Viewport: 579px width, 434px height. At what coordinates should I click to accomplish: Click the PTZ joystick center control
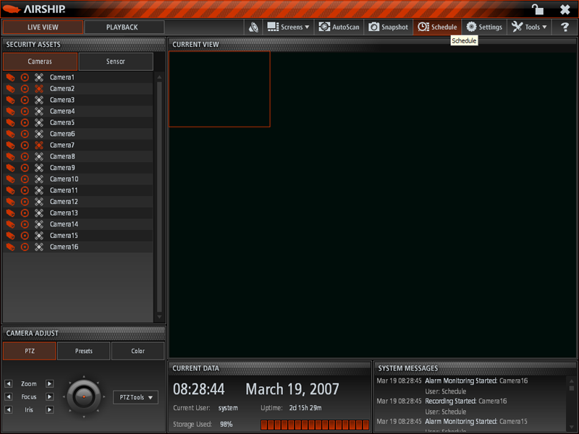tap(83, 396)
